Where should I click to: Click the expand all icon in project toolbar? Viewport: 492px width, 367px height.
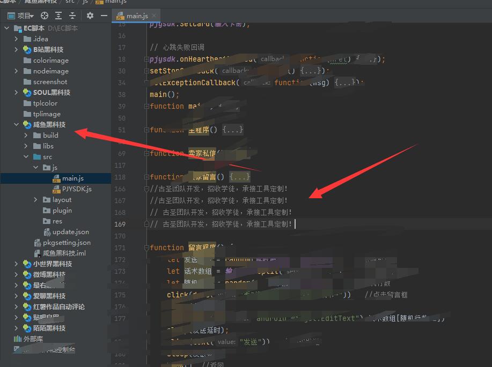click(x=58, y=16)
